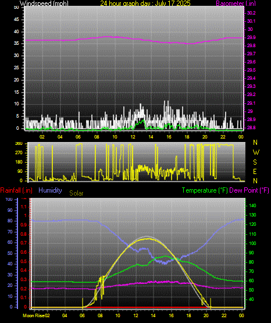Click the Barometer (.in) axis title
The height and width of the screenshot is (323, 271).
[x=236, y=3]
